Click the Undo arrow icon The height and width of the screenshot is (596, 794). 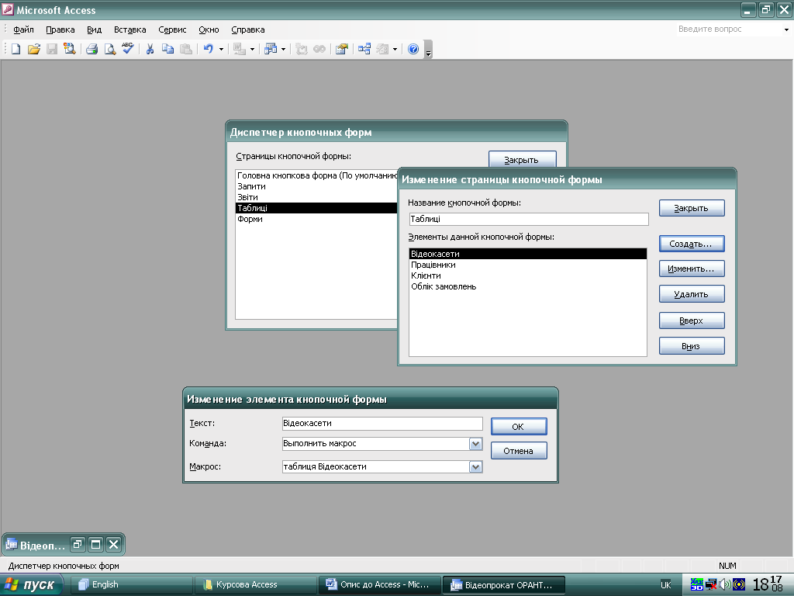[x=208, y=49]
